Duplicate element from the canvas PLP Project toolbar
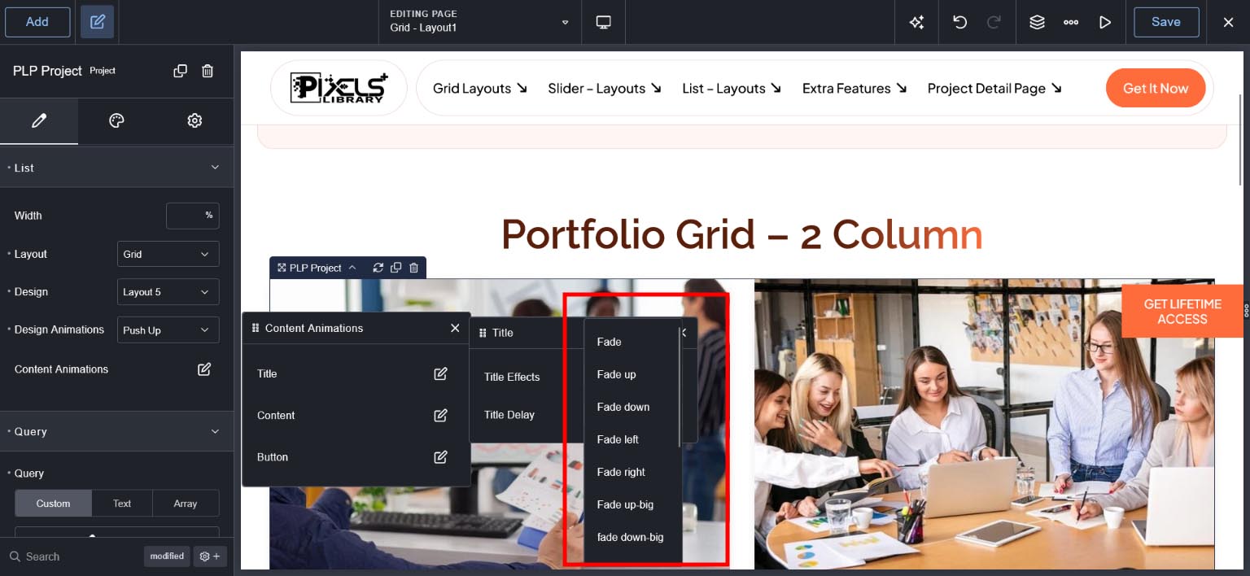1250x576 pixels. pos(396,268)
